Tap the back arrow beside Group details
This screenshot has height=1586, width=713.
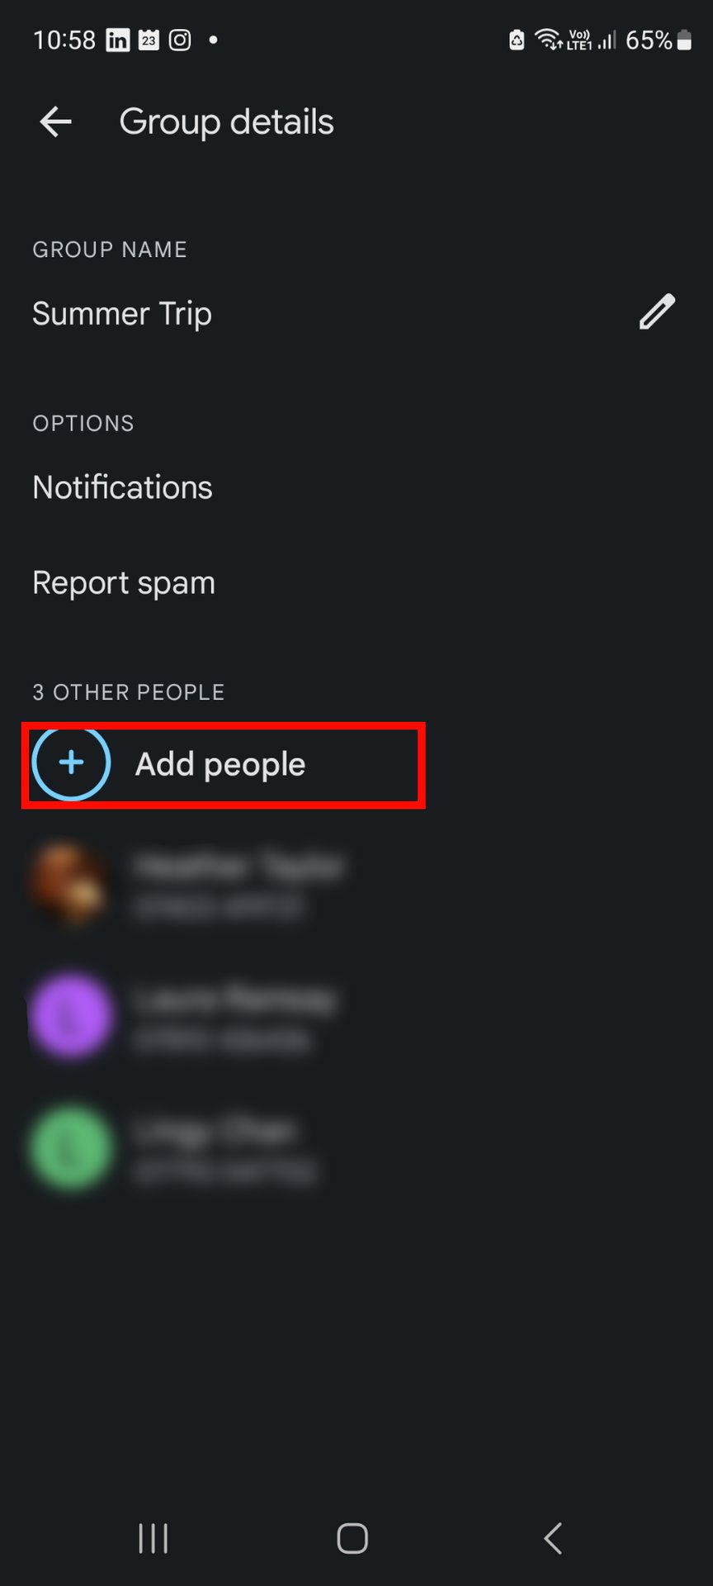click(55, 122)
